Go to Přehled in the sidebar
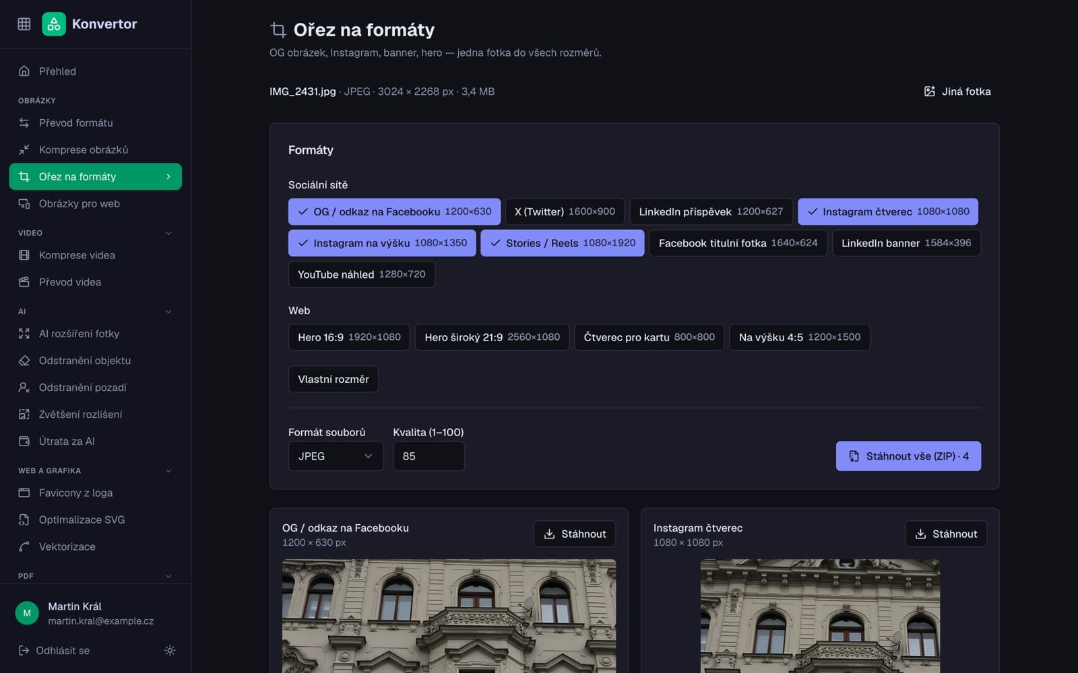This screenshot has height=673, width=1078. tap(96, 71)
